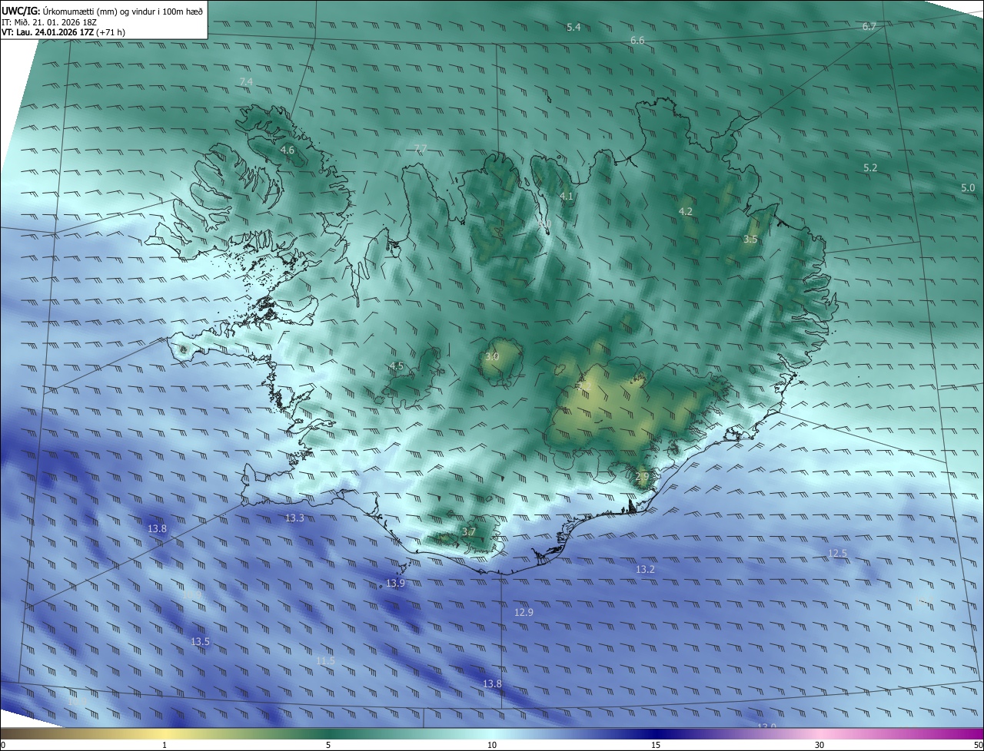The width and height of the screenshot is (984, 751).
Task: Click the 5.2 value label
Action: click(x=870, y=167)
